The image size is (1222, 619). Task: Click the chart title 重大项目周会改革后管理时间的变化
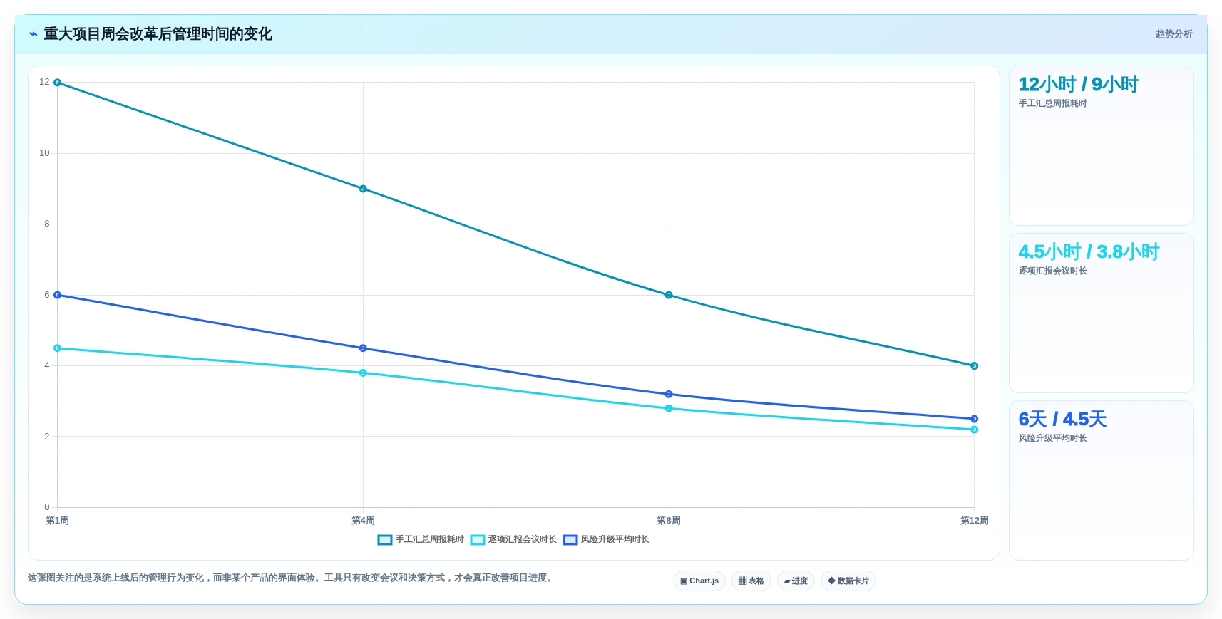(158, 34)
